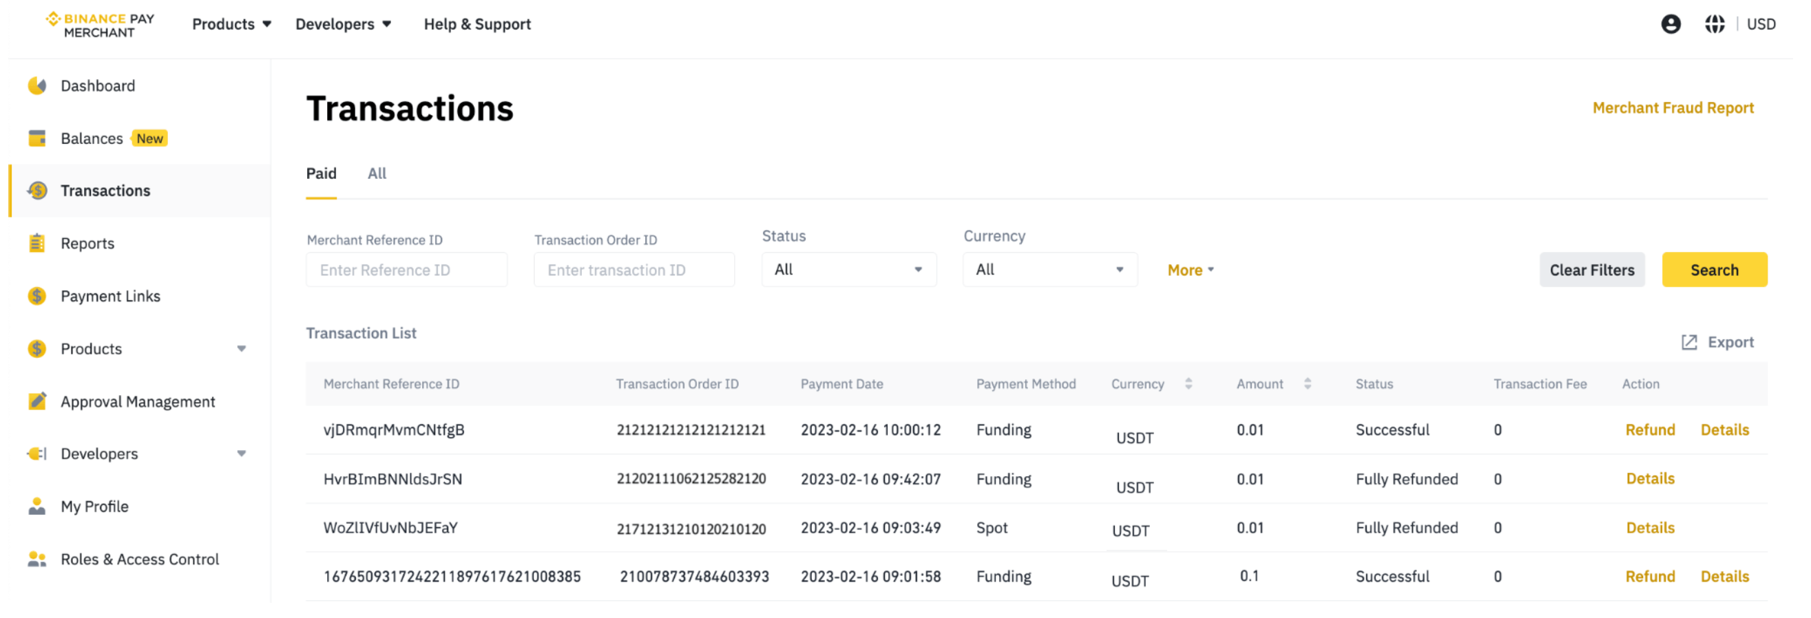Viewport: 1811px width, 618px height.
Task: Click payment date 2023-02-16 09:03:49
Action: (870, 528)
